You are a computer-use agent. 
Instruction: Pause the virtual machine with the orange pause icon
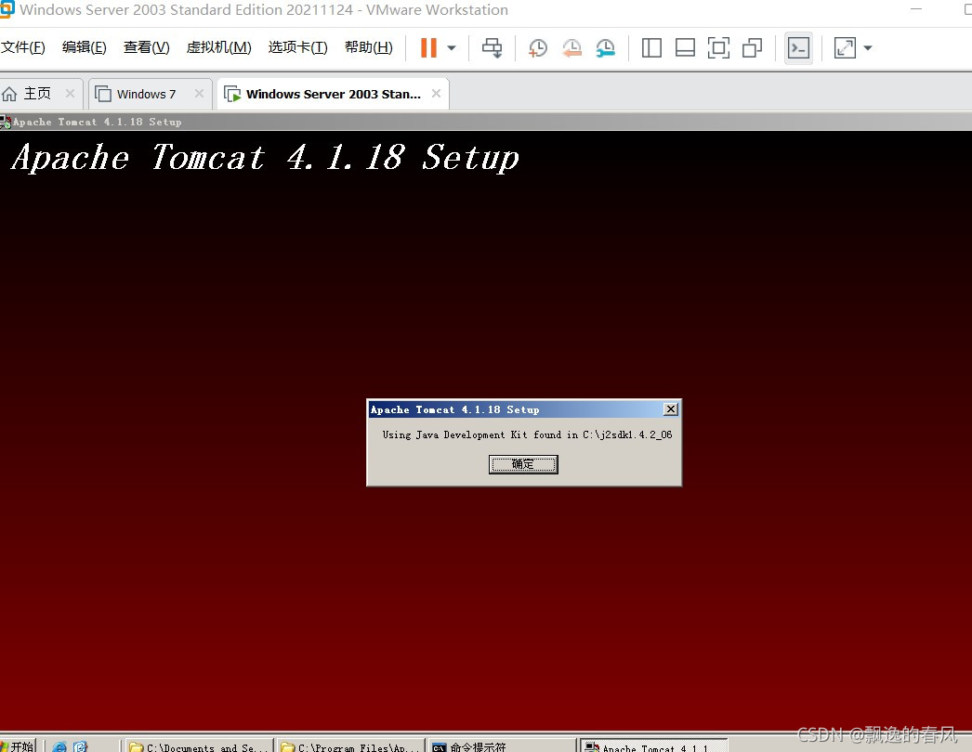tap(428, 47)
